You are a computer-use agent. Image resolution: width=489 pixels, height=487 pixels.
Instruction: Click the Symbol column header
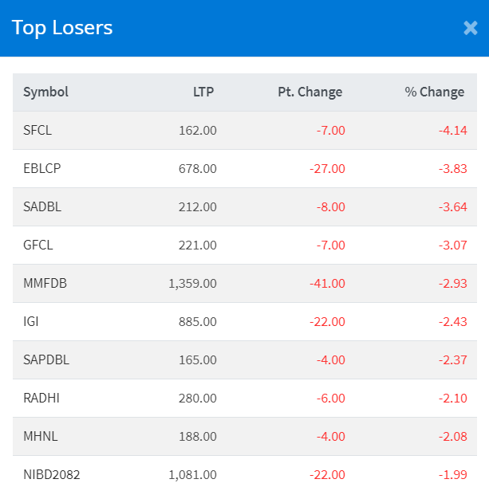coord(45,92)
